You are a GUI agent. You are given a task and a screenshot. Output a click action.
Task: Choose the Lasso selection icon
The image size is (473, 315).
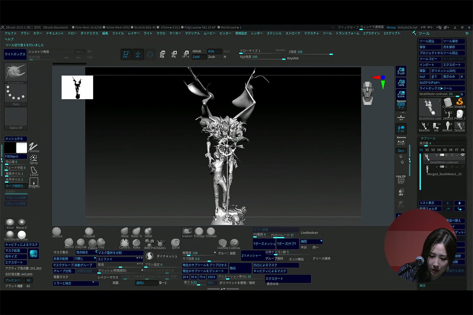[34, 170]
